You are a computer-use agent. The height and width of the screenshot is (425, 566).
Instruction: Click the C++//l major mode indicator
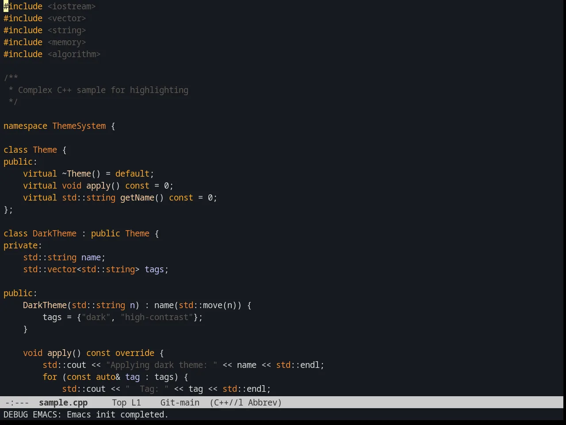pos(226,402)
